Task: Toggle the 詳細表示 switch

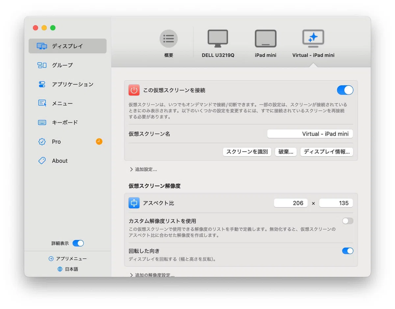Action: [x=78, y=243]
